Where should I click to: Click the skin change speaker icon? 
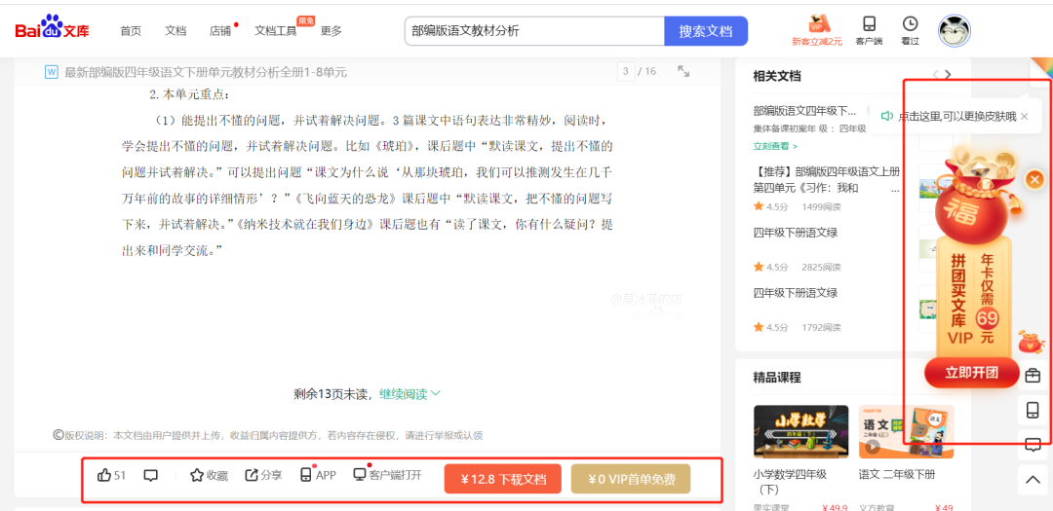coord(887,116)
